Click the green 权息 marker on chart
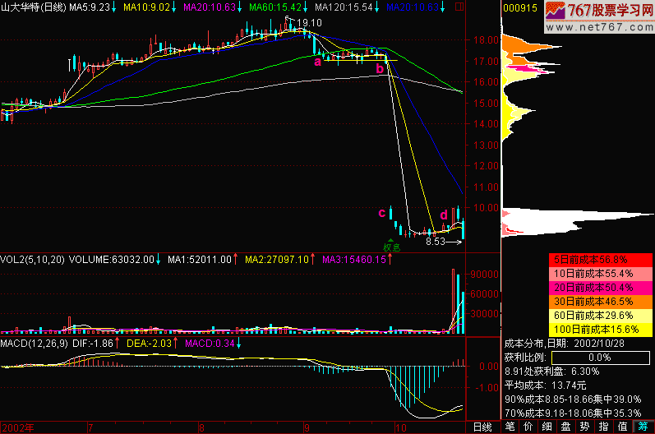Viewport: 655px width, 434px height. click(391, 244)
